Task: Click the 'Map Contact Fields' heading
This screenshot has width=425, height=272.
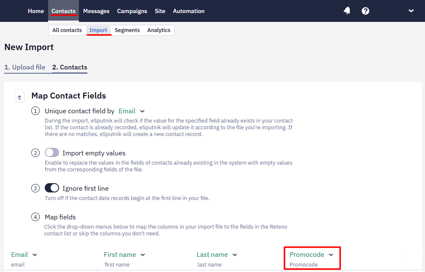Action: 68,96
